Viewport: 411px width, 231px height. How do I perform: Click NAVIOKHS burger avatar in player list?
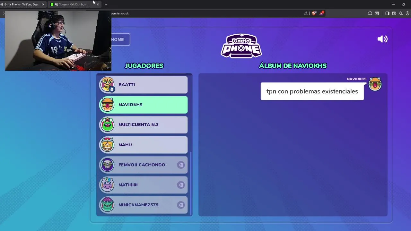coord(107,105)
